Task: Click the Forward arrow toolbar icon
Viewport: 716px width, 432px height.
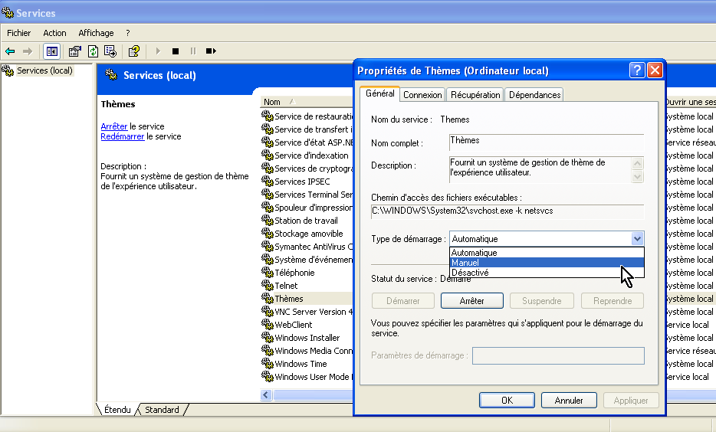Action: (28, 51)
